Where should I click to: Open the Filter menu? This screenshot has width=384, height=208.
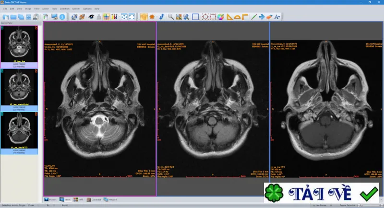[x=37, y=9]
